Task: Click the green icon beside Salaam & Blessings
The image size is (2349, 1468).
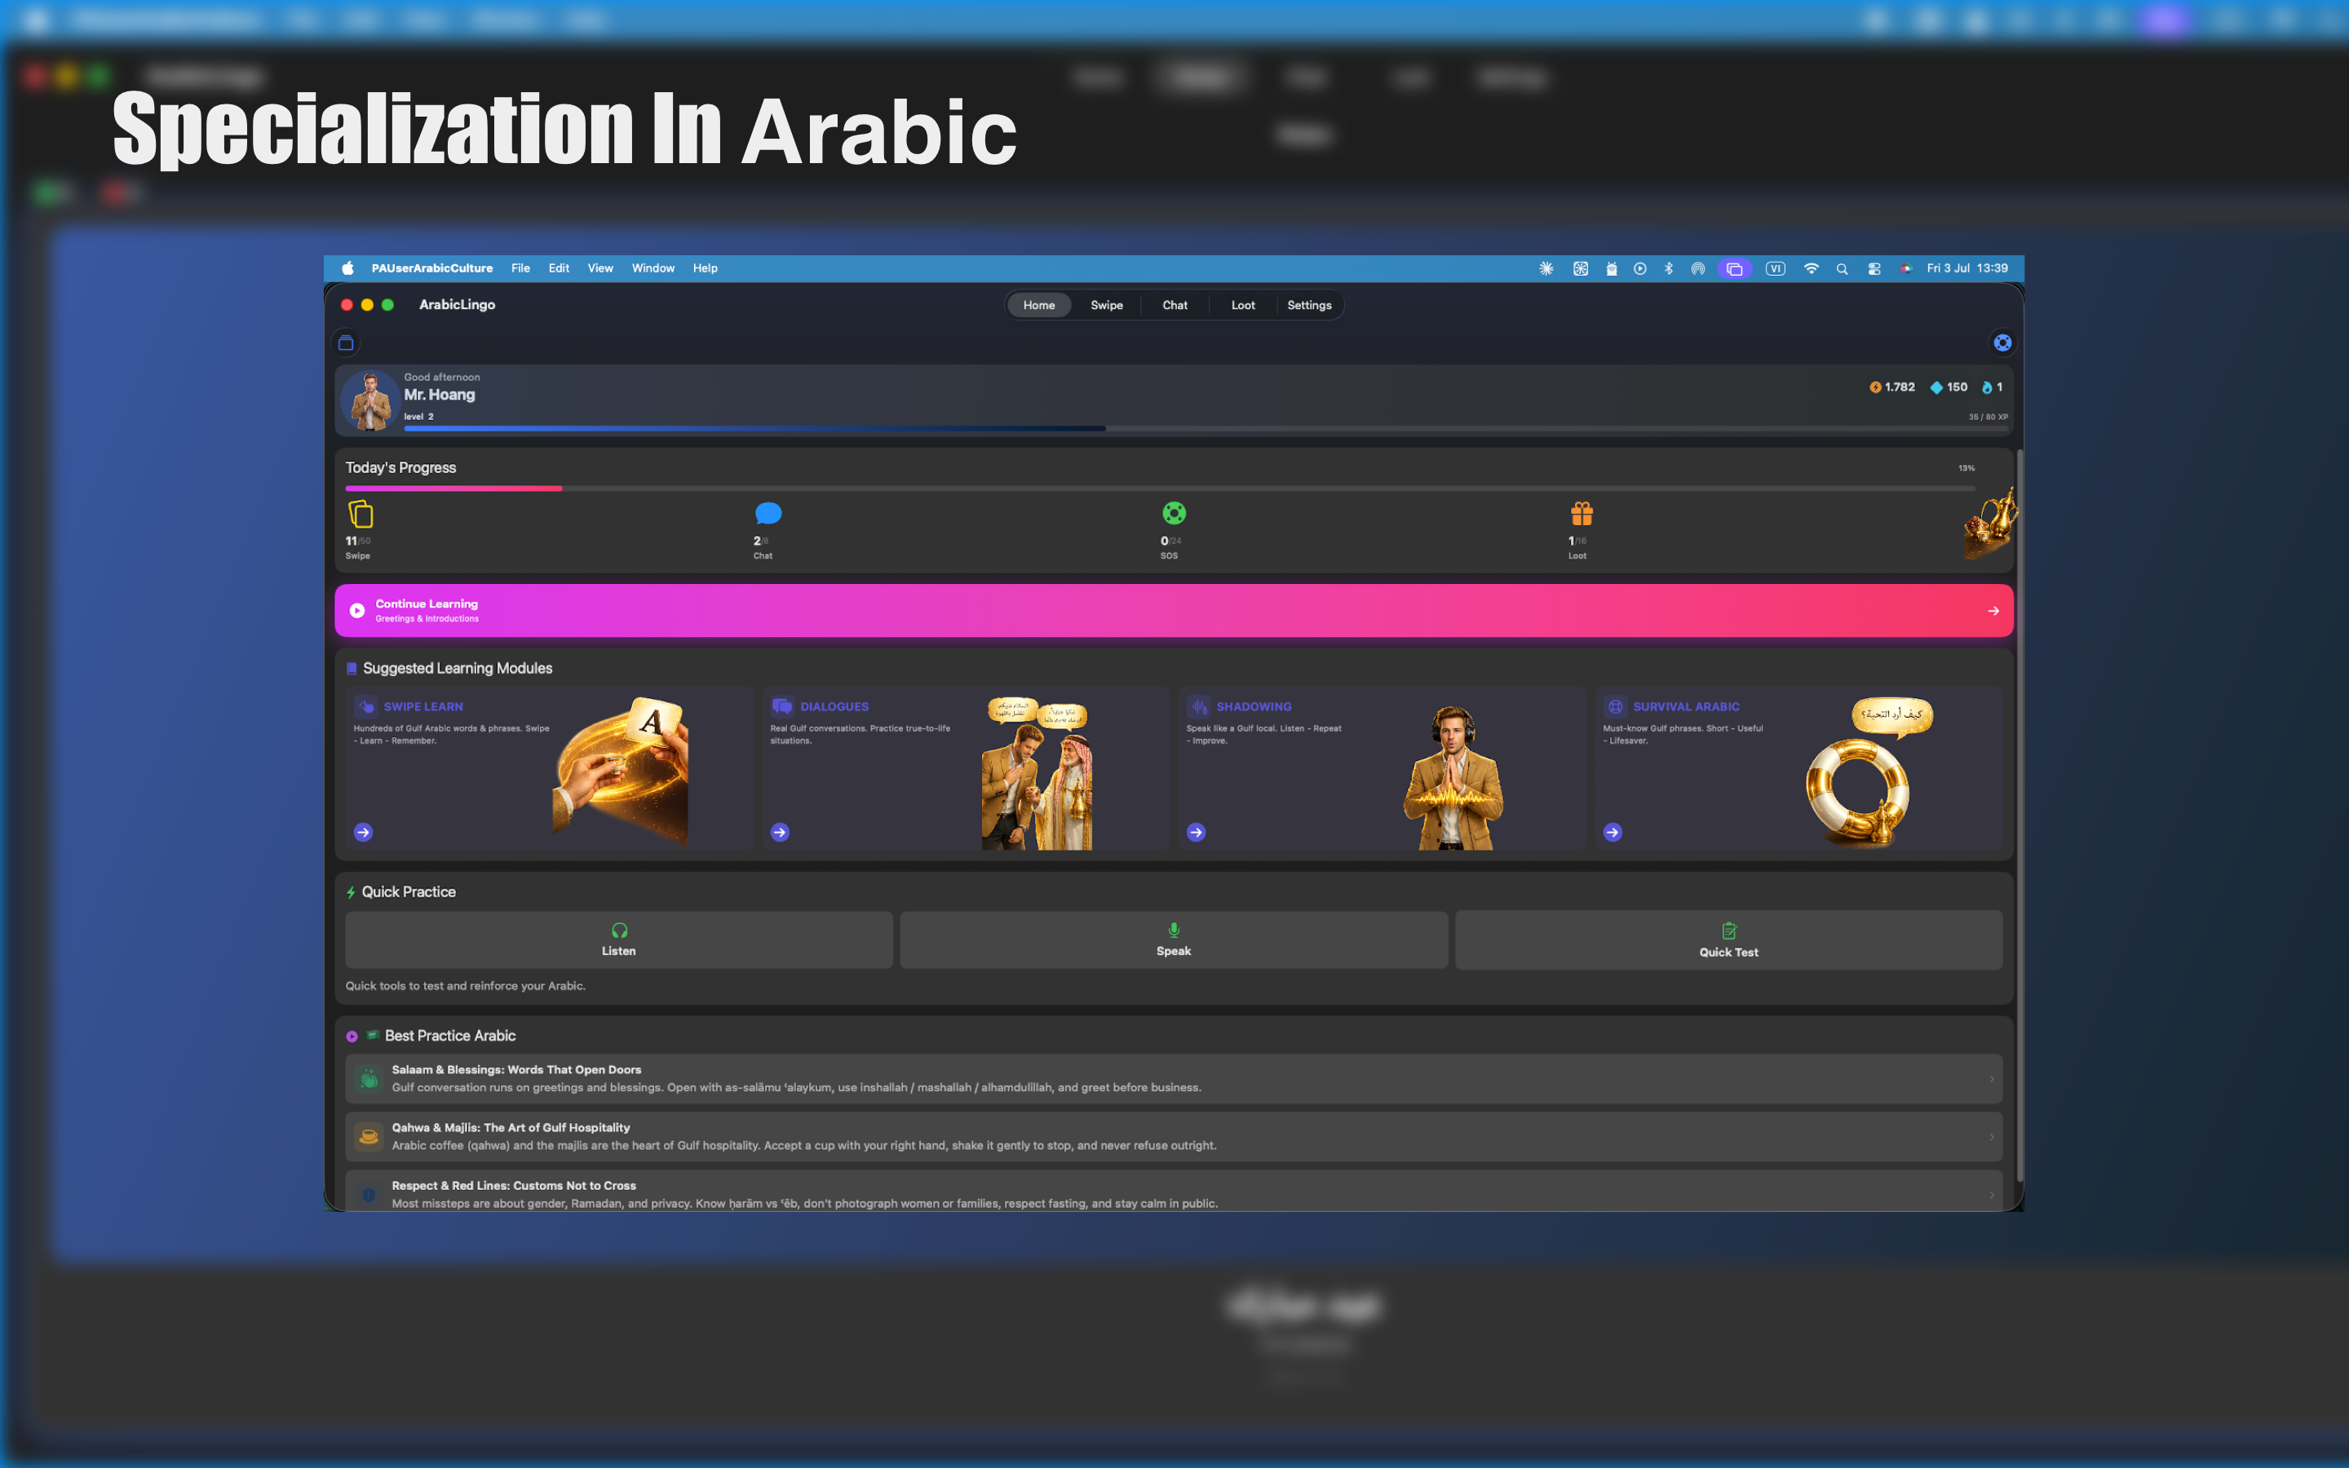Action: click(x=369, y=1079)
